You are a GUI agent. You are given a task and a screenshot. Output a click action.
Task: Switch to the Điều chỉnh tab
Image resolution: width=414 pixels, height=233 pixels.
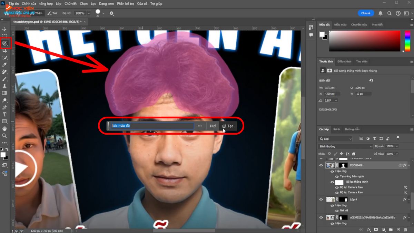tap(344, 61)
